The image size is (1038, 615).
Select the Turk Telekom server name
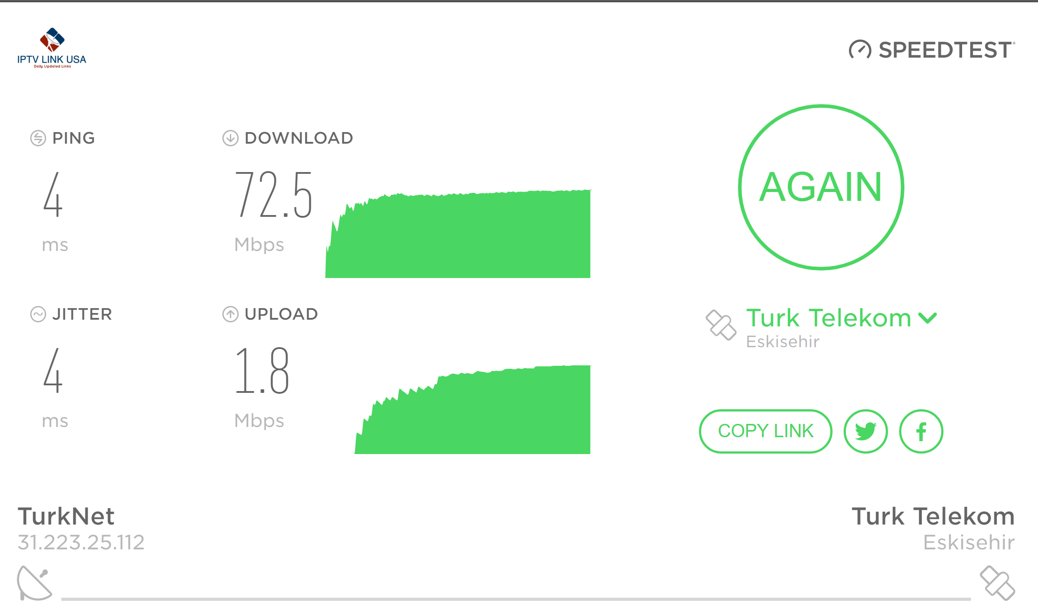tap(829, 318)
